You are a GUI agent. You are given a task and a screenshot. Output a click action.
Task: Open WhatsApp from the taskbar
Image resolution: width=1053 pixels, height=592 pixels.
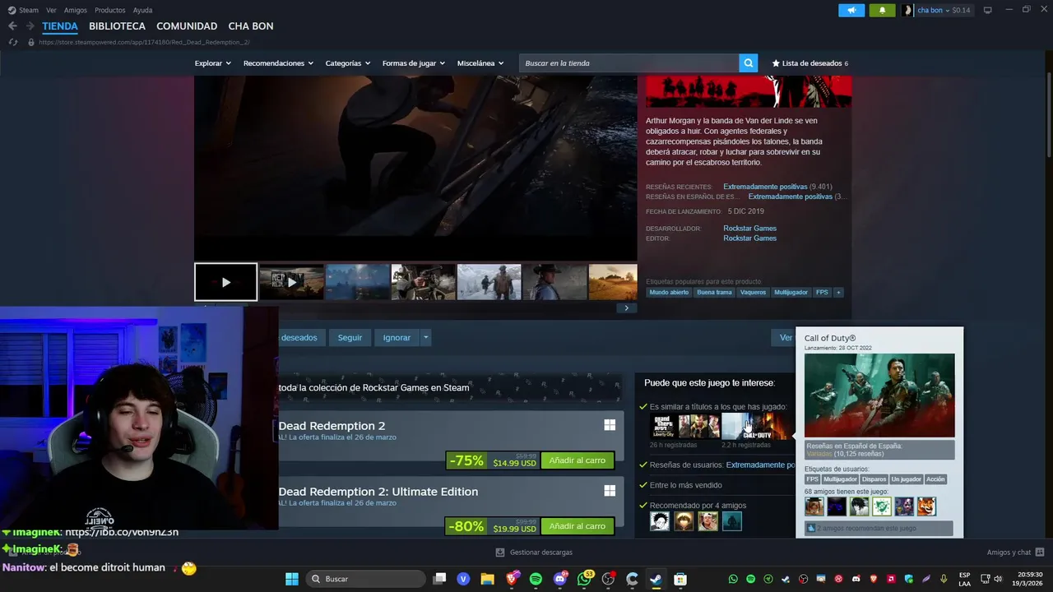coord(585,579)
